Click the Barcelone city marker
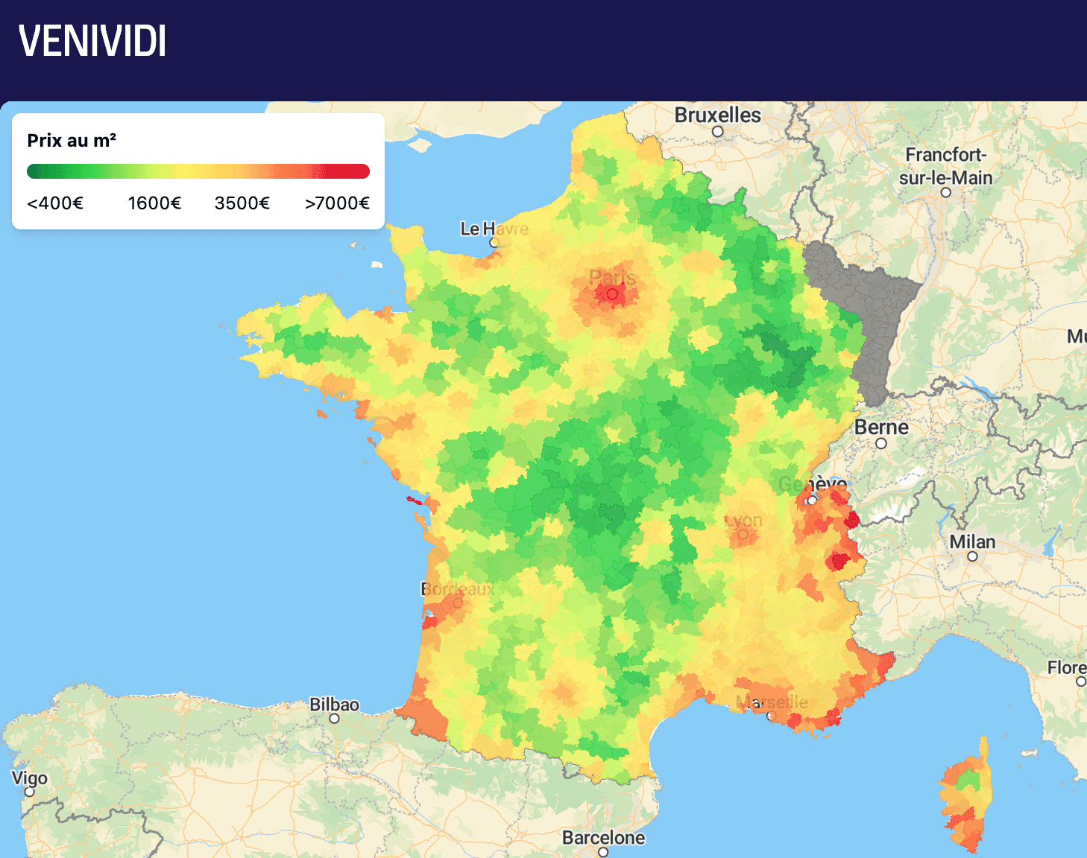 coord(603,852)
